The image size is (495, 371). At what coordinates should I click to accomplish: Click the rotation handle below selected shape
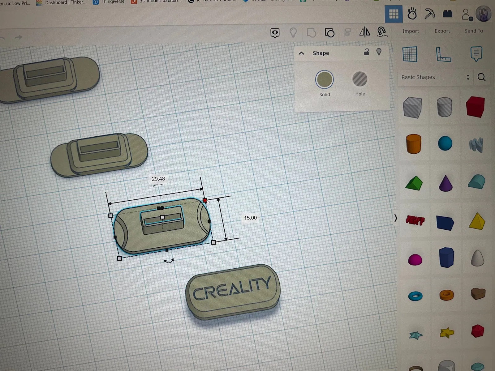click(x=169, y=261)
